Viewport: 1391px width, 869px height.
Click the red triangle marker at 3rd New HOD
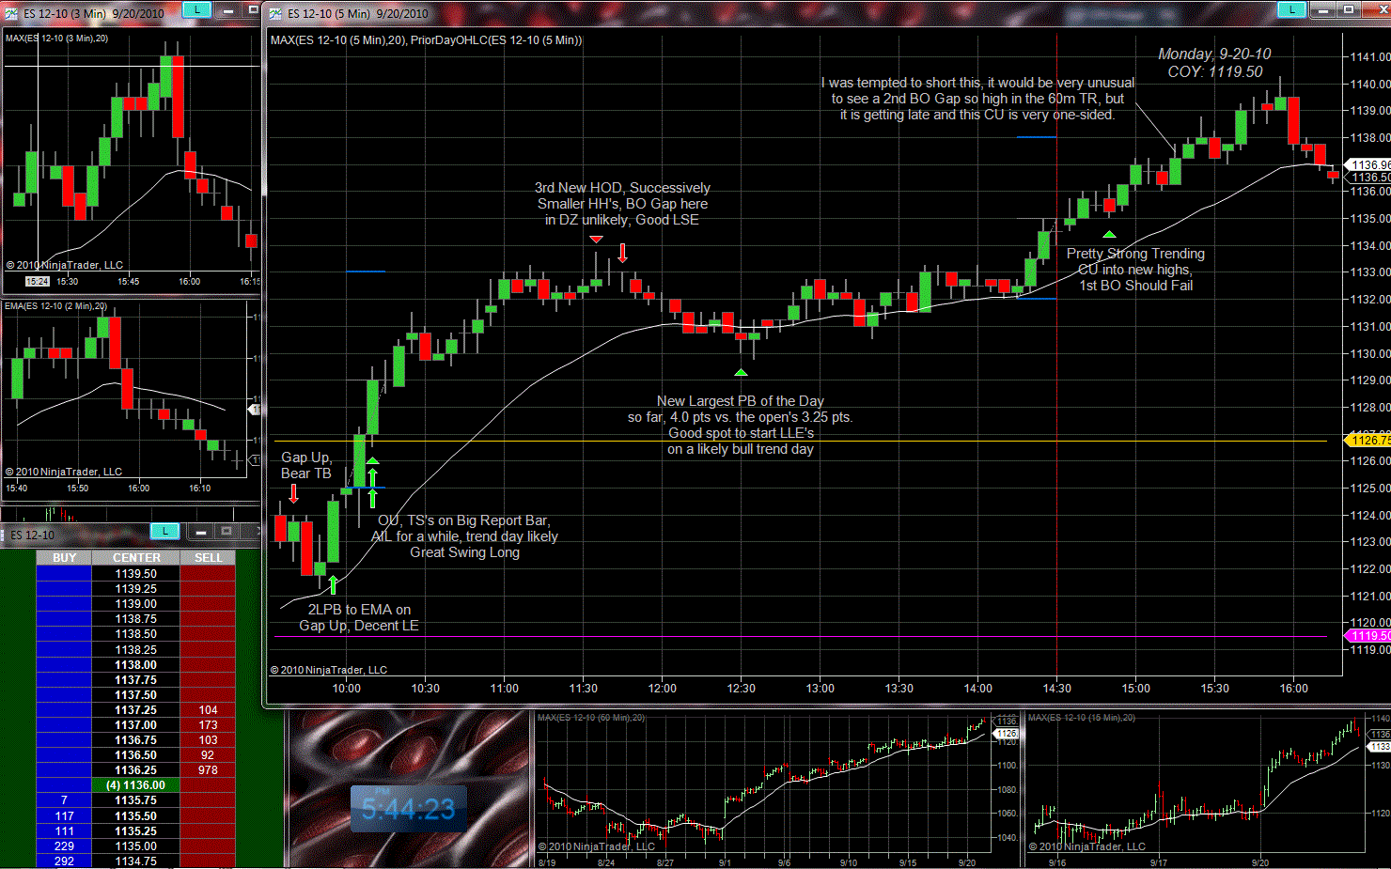click(x=597, y=240)
